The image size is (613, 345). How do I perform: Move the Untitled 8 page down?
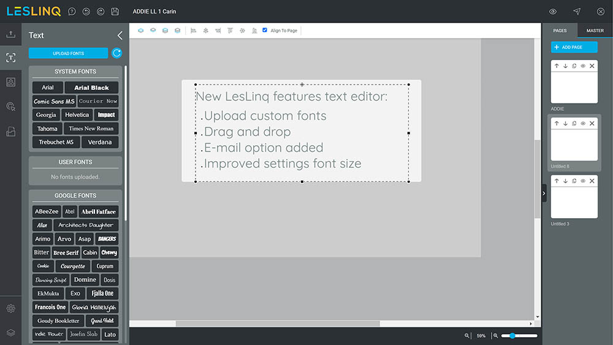[x=565, y=123]
